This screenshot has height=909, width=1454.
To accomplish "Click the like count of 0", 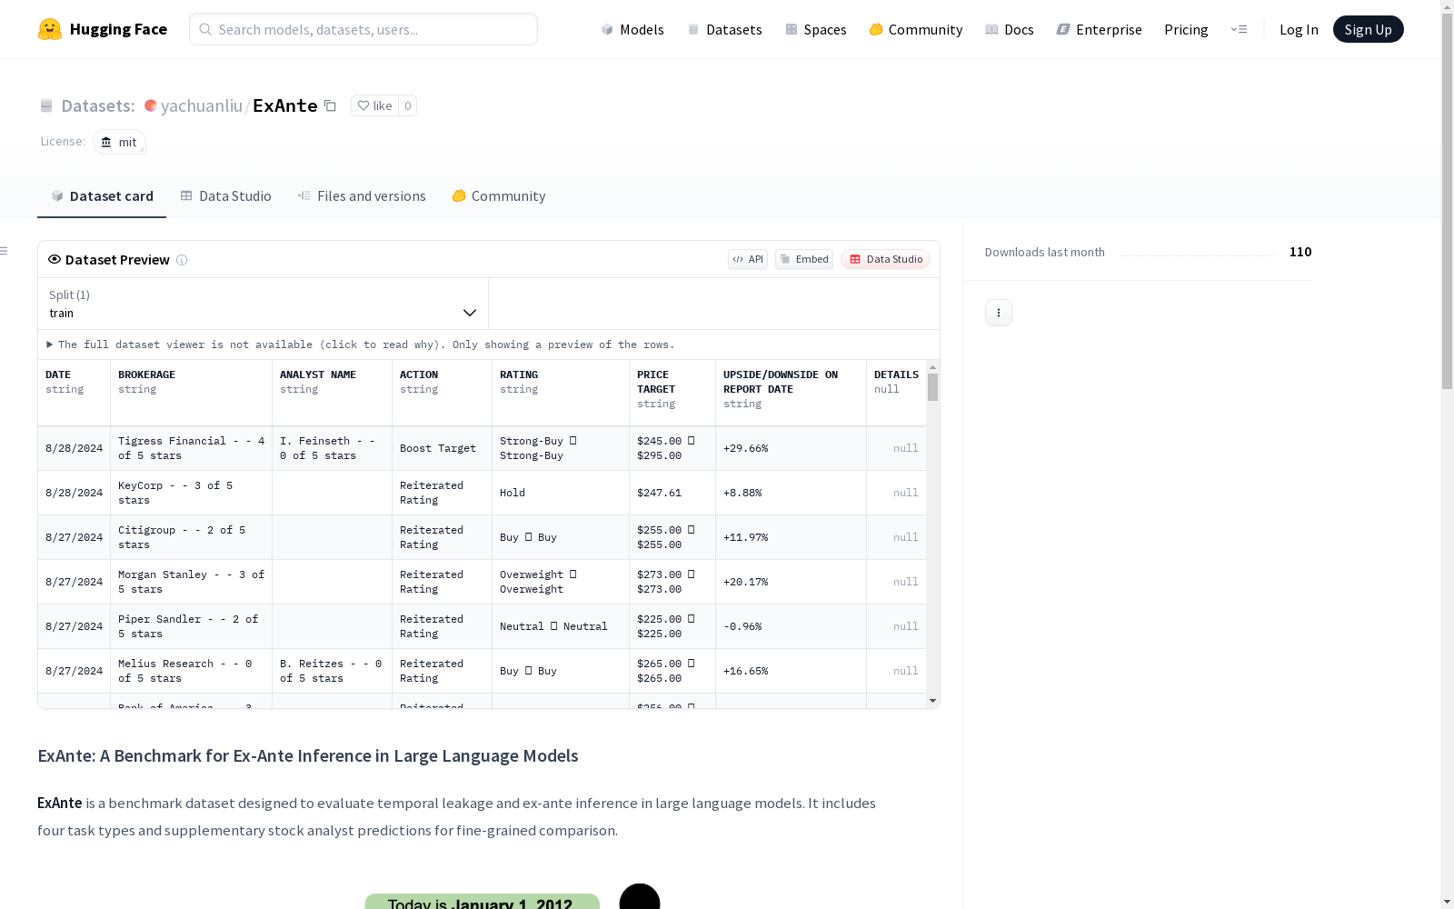I will pyautogui.click(x=408, y=105).
